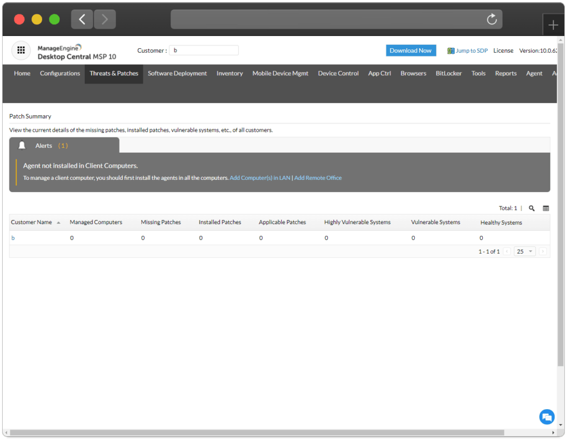Click the browser address bar
The image size is (567, 439).
[x=336, y=19]
